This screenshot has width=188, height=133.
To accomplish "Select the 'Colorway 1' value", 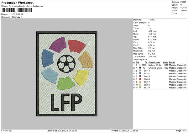I will point(17,17).
